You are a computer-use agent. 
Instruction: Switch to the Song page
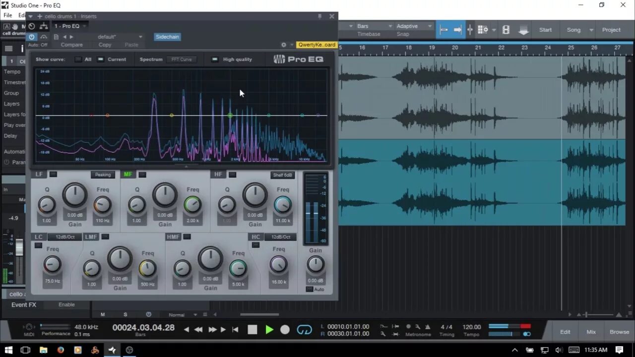[x=573, y=30]
